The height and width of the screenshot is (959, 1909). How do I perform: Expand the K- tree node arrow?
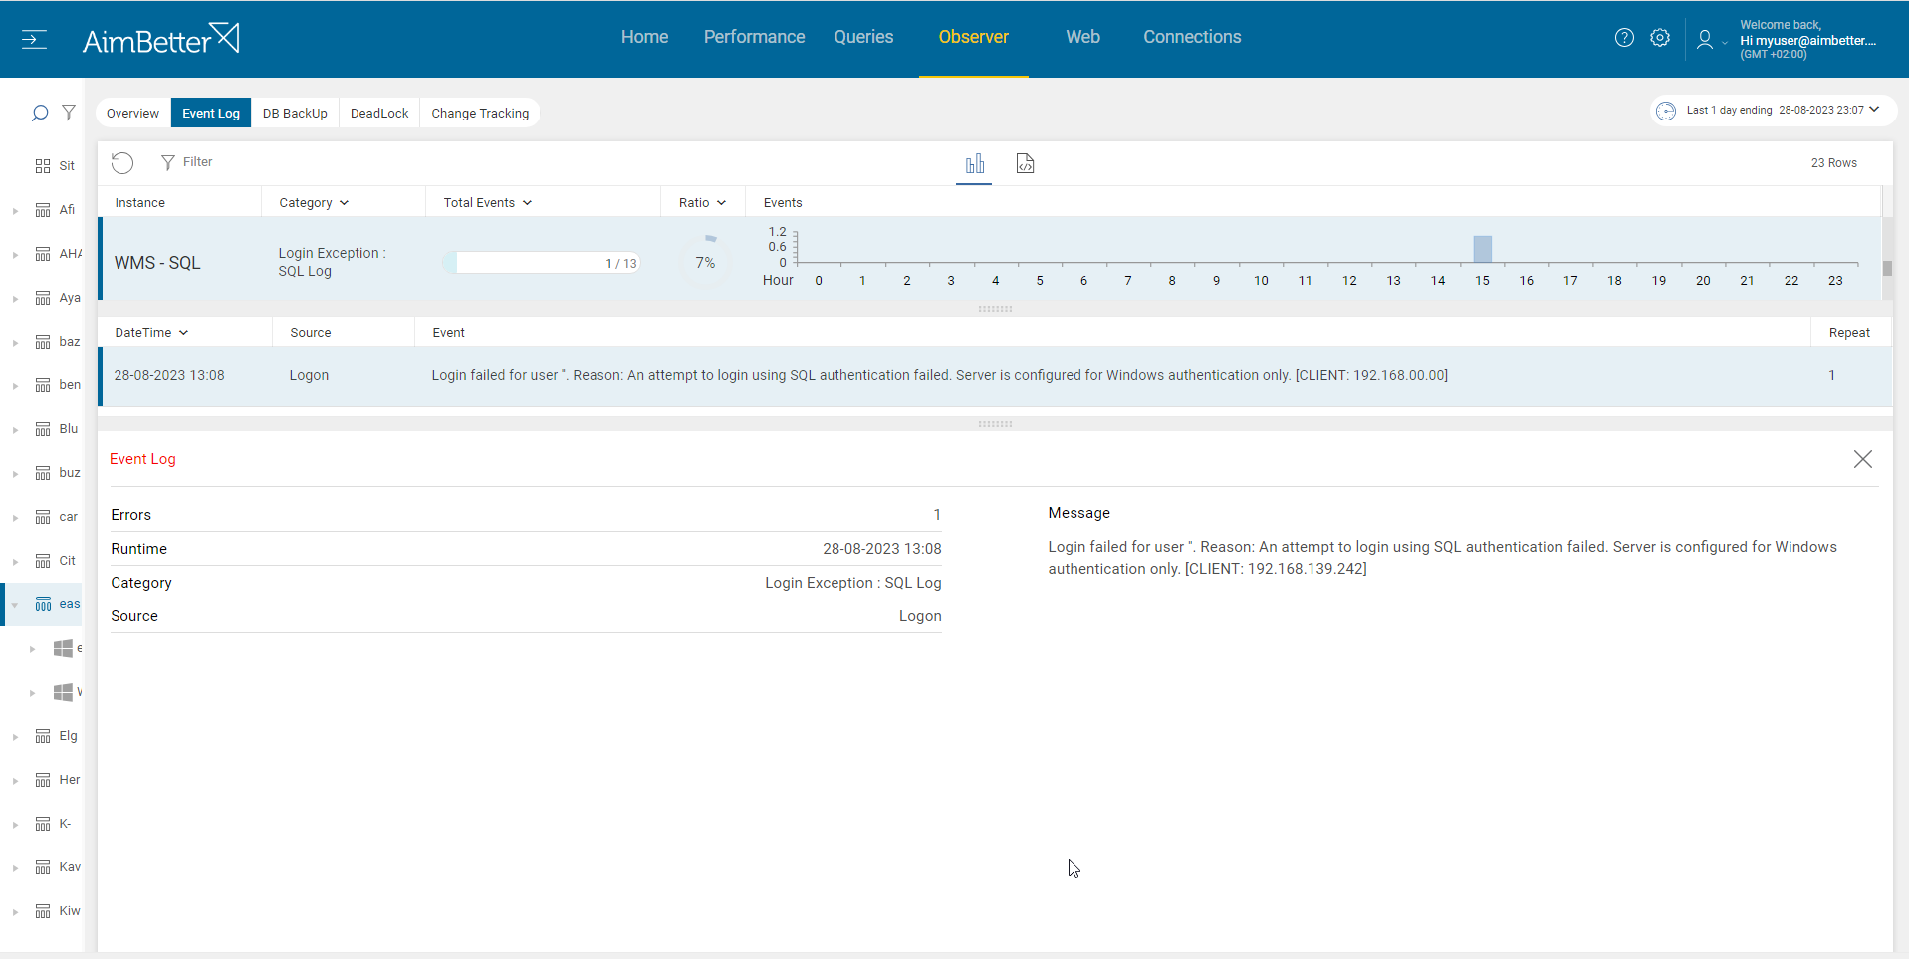pos(15,825)
